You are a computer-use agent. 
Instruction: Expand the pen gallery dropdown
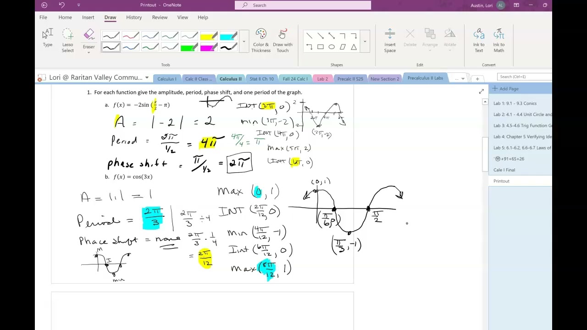click(244, 42)
